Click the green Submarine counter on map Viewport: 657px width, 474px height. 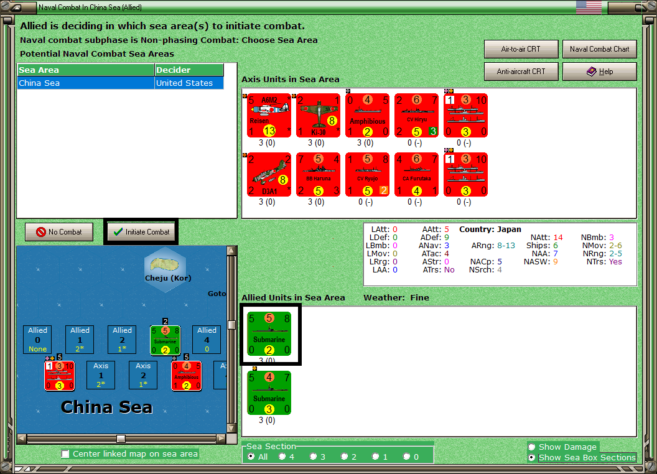pos(165,340)
